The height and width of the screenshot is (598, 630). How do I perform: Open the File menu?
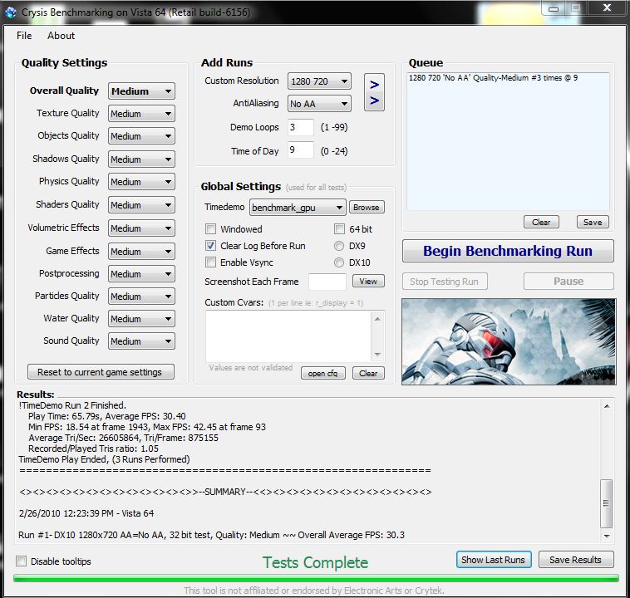tap(24, 36)
